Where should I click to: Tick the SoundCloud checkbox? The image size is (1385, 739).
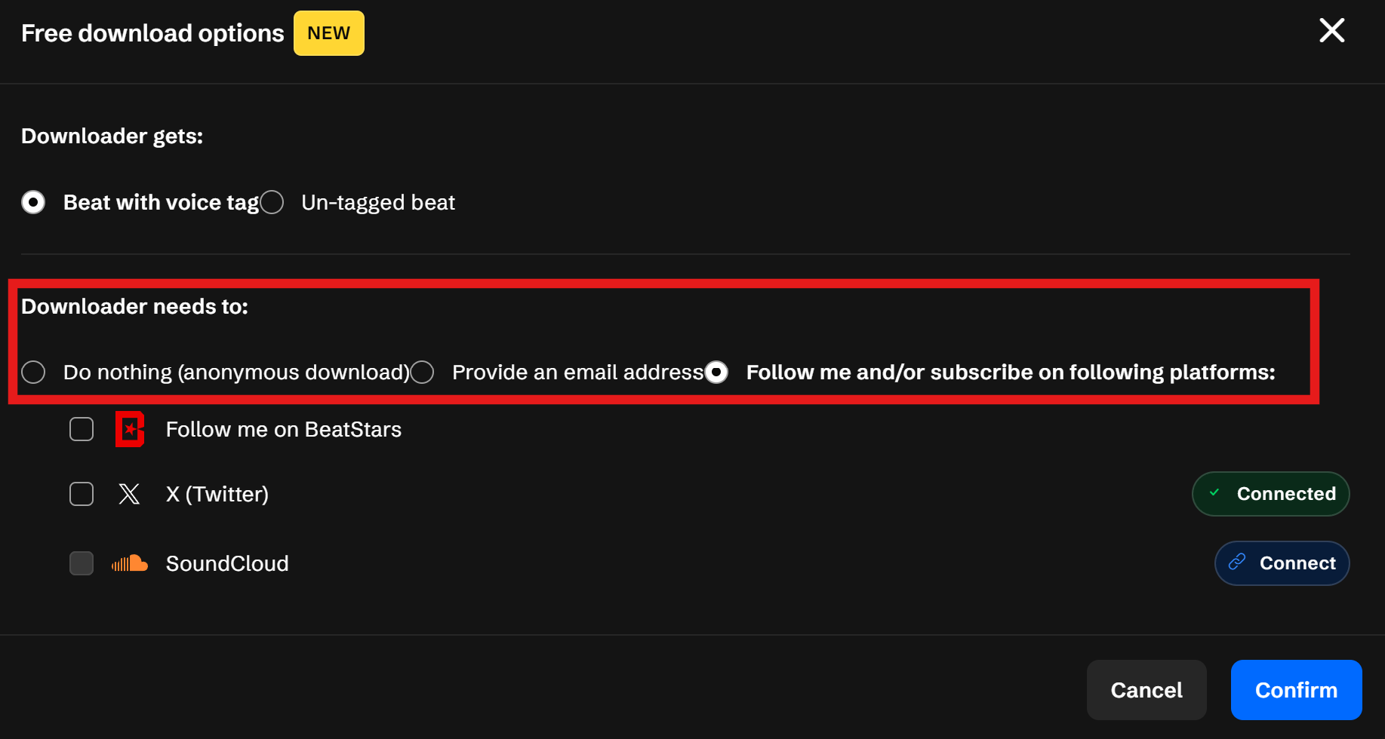(82, 563)
